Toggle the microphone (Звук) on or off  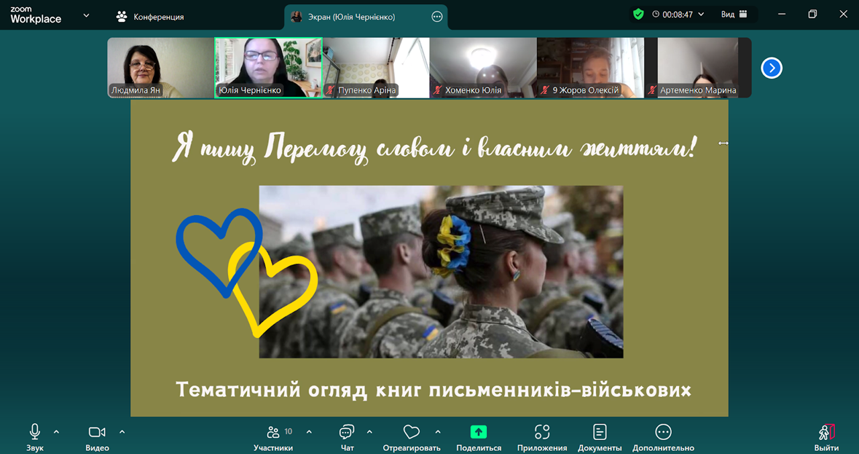(35, 432)
